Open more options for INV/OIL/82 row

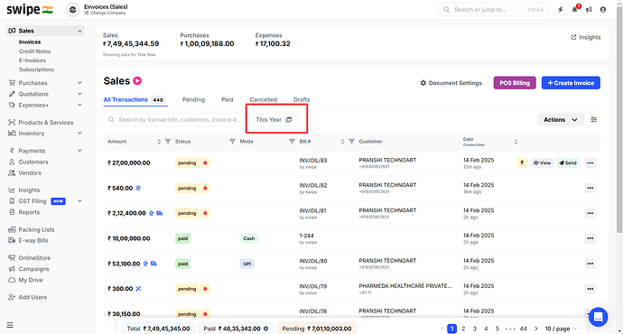coord(590,188)
